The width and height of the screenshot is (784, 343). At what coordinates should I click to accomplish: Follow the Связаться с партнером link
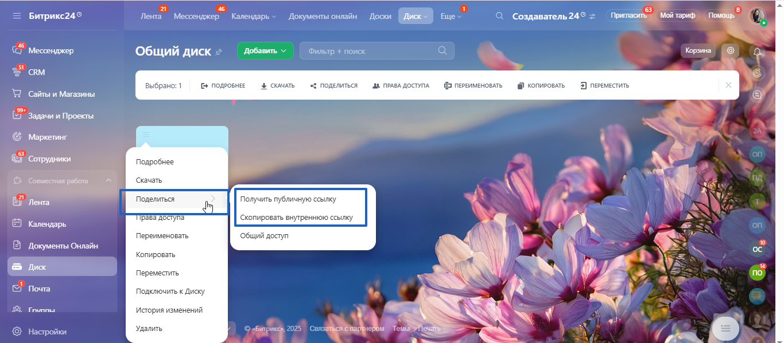347,329
